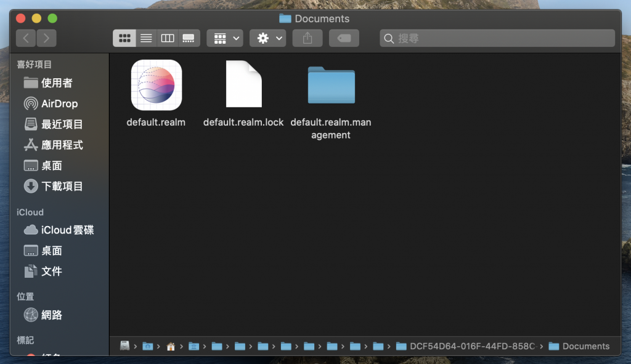Open 文件 in the sidebar
This screenshot has height=364, width=631.
[59, 271]
